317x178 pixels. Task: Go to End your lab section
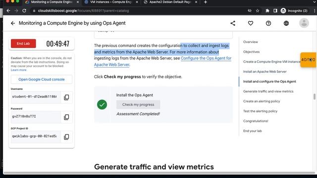252,131
